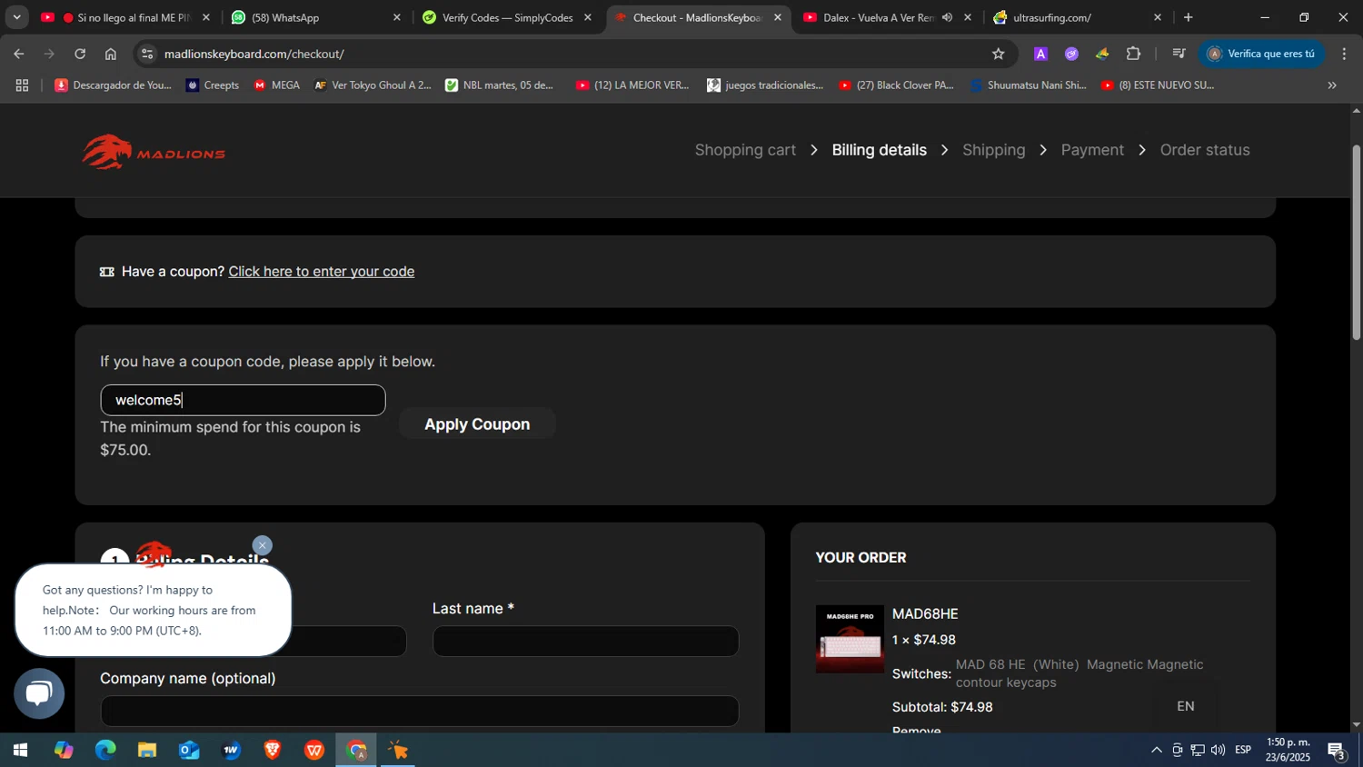Mute the Dalex tab audio icon
Viewport: 1363px width, 767px height.
(x=947, y=17)
